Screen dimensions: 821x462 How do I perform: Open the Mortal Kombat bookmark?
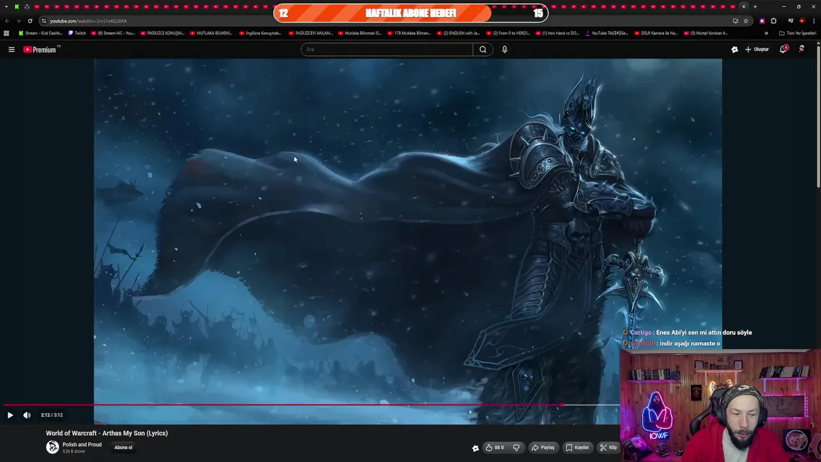click(x=706, y=33)
